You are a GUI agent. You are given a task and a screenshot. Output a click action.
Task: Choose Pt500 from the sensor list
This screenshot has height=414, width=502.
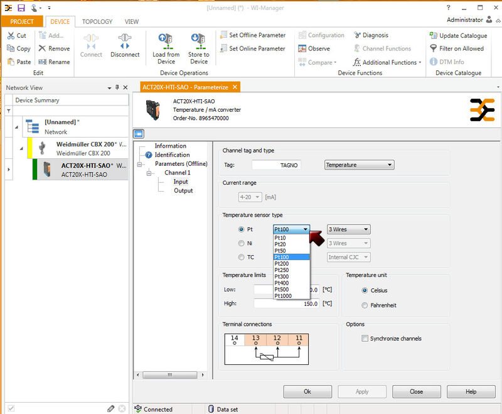(281, 289)
